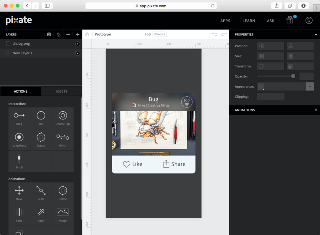Open the LEARN menu
Image resolution: width=320 pixels, height=235 pixels.
(249, 21)
